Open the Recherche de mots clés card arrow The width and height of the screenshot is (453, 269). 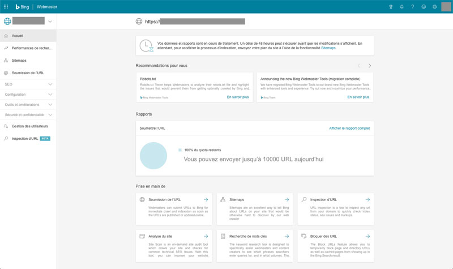[287, 236]
